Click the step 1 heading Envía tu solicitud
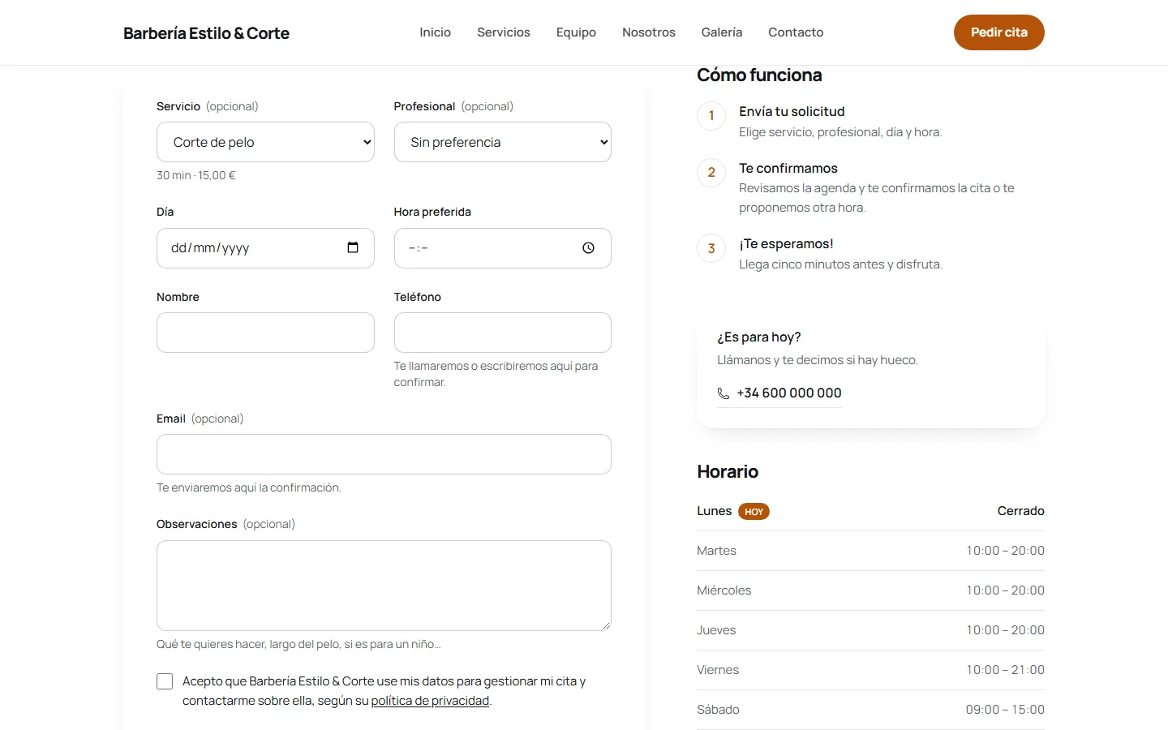Screen dimensions: 1168x730 792,112
